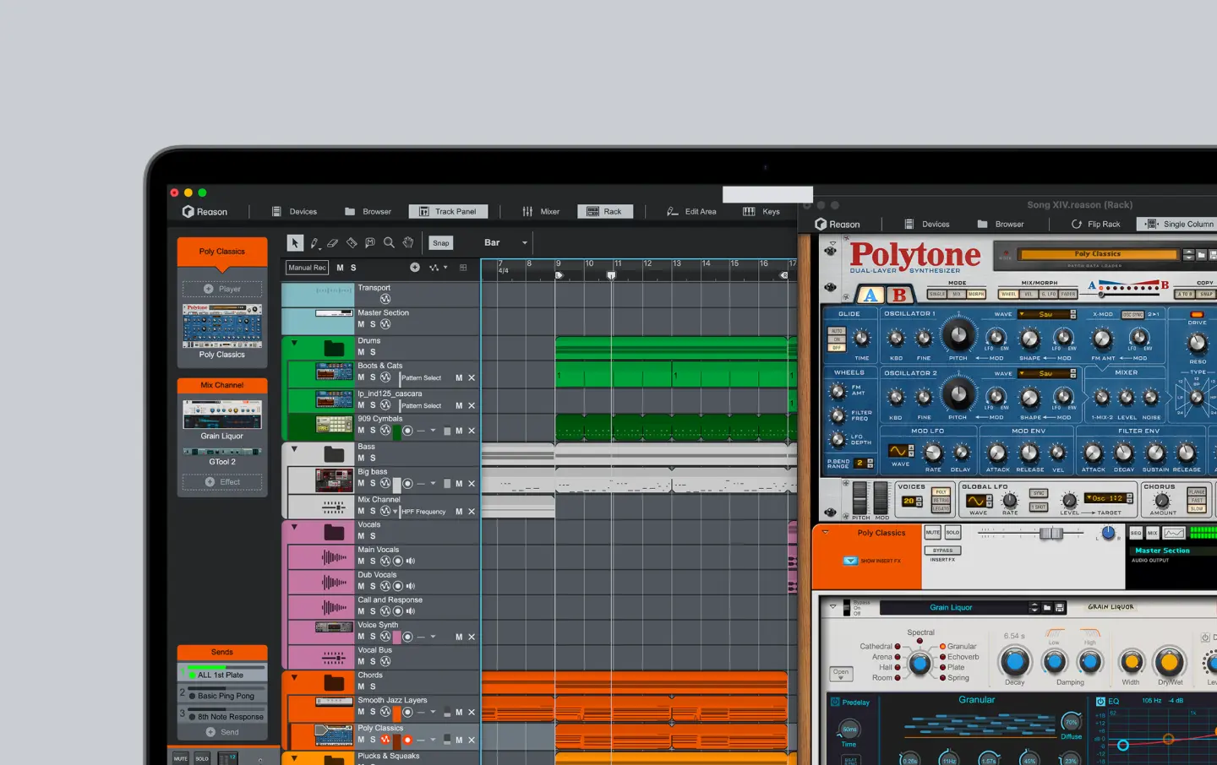This screenshot has height=765, width=1217.
Task: Mute the Drums folder track
Action: [x=361, y=352]
